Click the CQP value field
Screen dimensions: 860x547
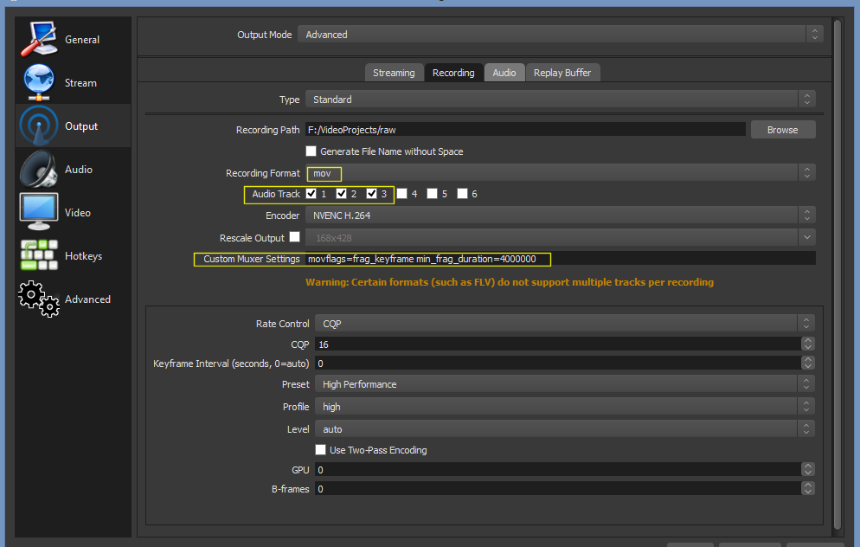pos(558,344)
